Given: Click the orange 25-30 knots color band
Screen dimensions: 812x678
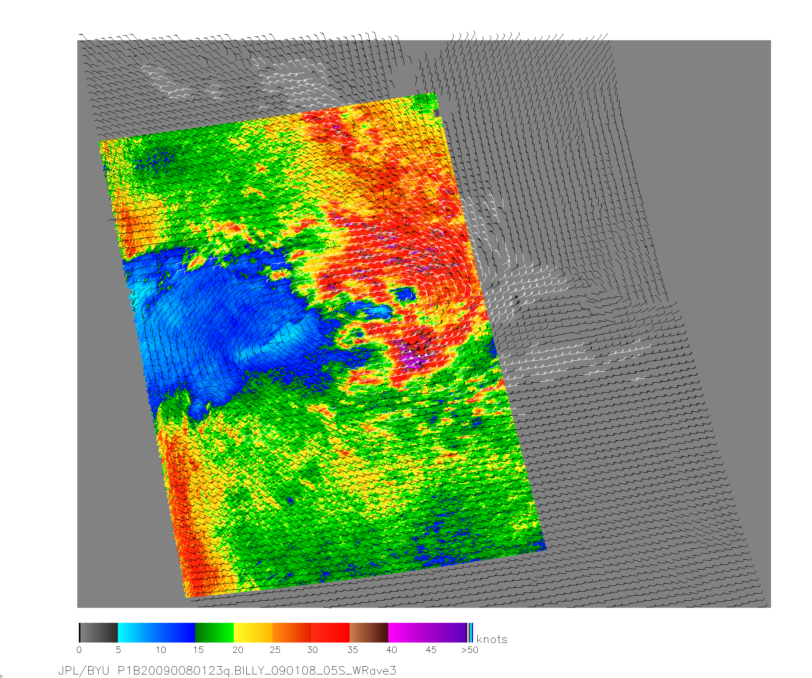Looking at the screenshot, I should 292,633.
